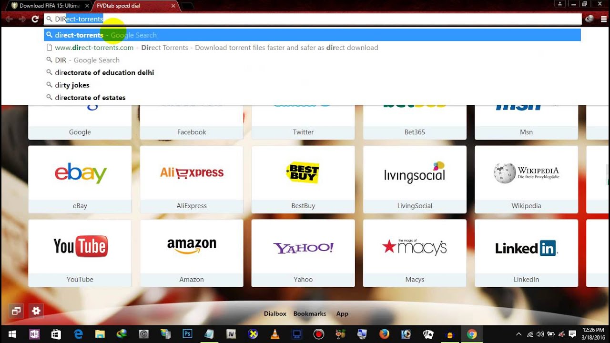The width and height of the screenshot is (610, 343).
Task: Launch Firefox from taskbar
Action: point(384,334)
